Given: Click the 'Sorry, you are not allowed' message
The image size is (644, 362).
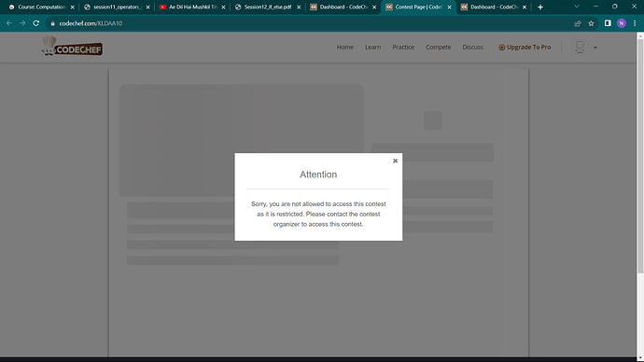Looking at the screenshot, I should pos(318,214).
